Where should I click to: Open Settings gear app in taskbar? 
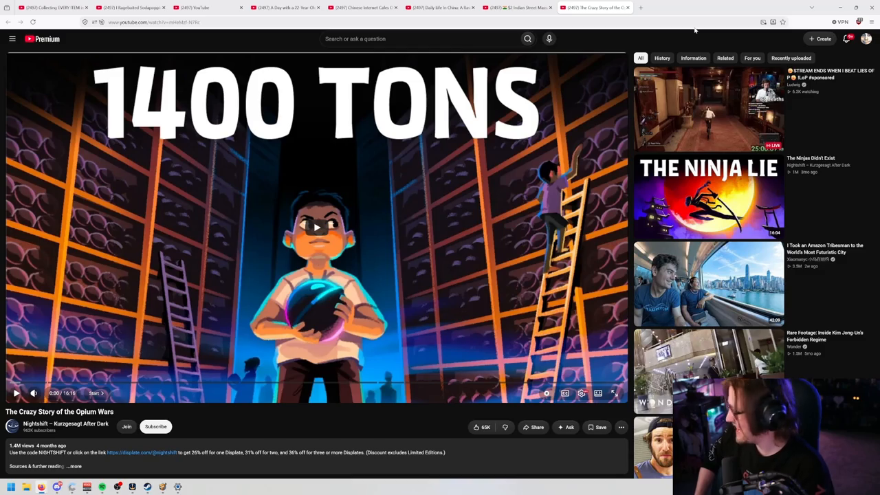pos(177,487)
